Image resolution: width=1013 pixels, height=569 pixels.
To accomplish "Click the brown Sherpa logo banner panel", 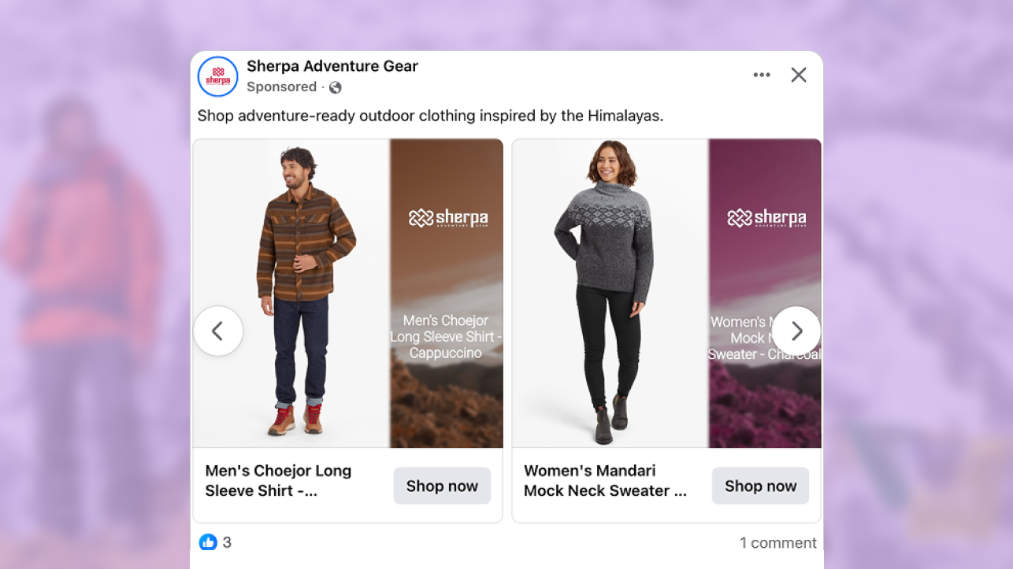I will coord(447,294).
